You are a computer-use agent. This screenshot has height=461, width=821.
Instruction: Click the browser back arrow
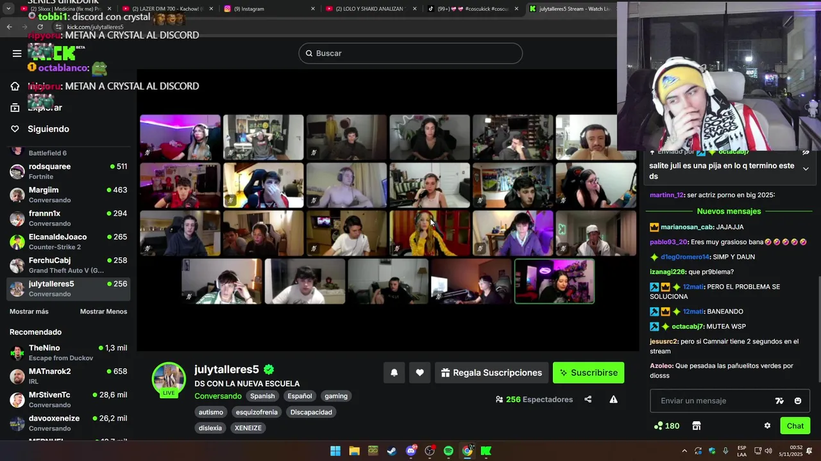click(x=9, y=27)
